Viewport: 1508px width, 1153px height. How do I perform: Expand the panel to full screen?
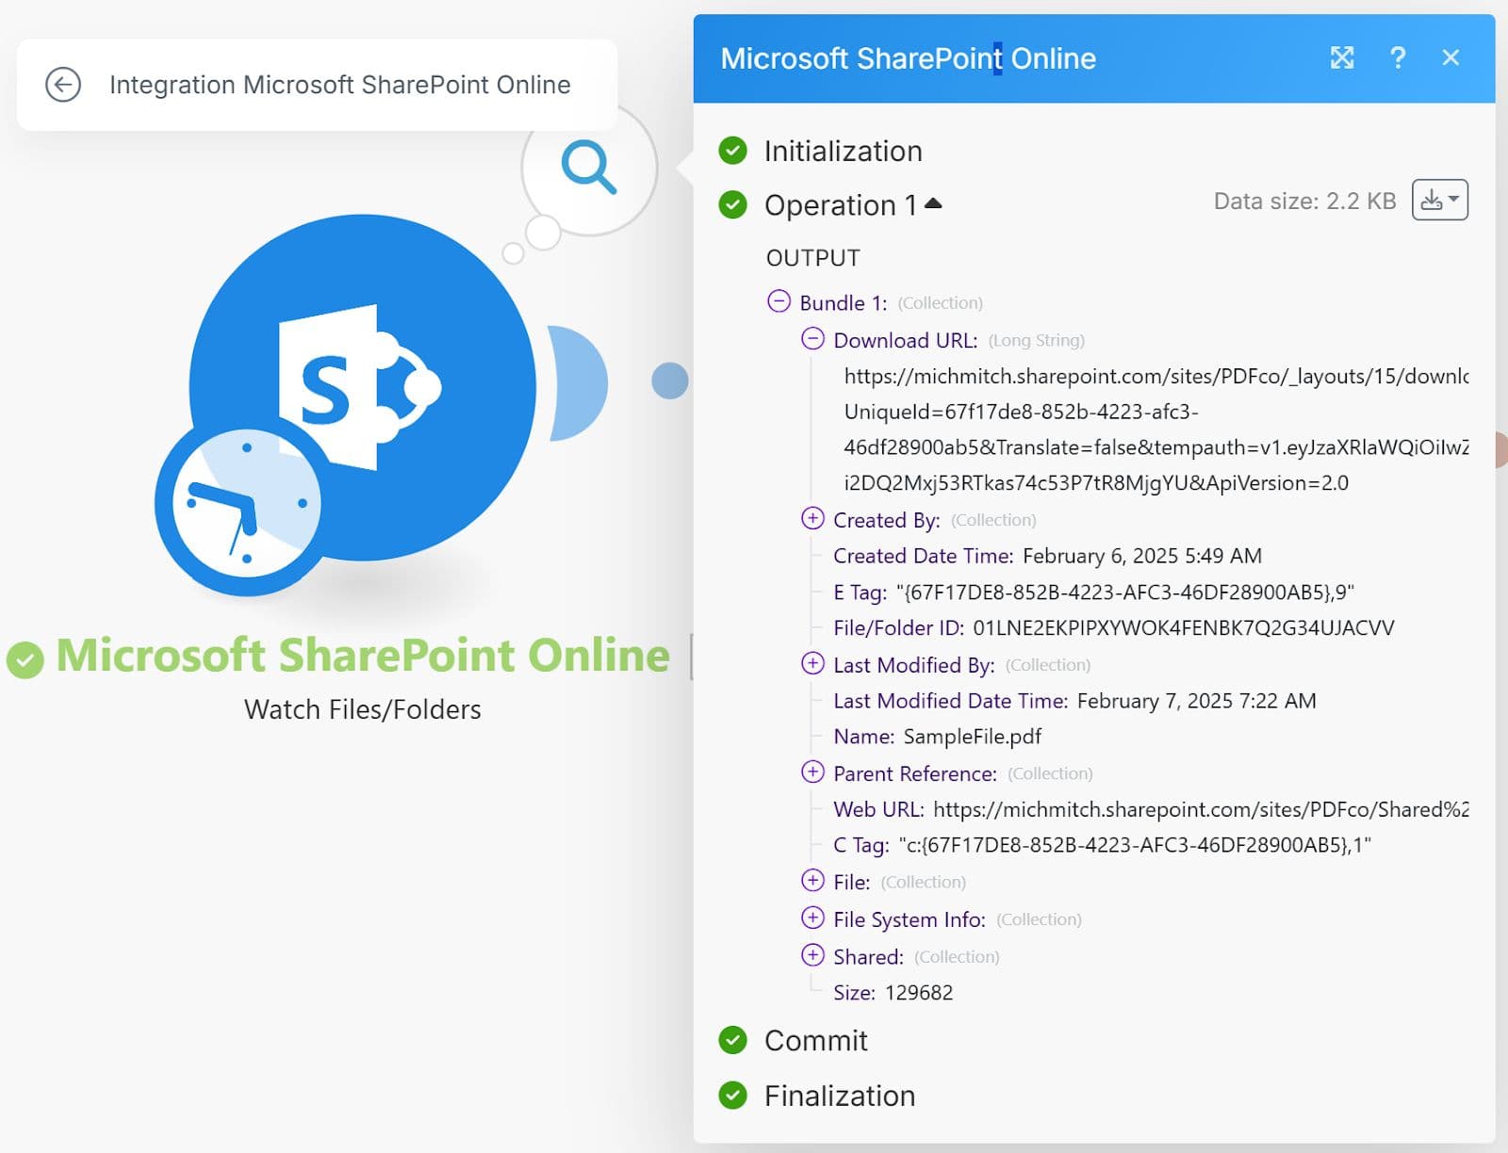click(x=1341, y=58)
